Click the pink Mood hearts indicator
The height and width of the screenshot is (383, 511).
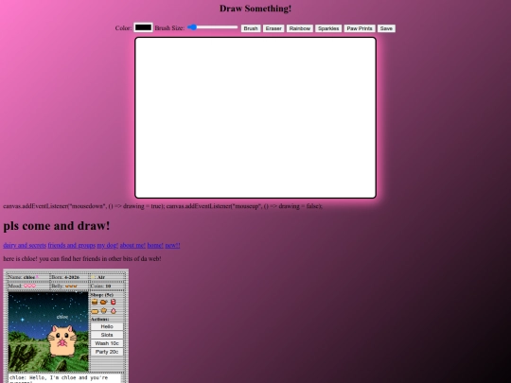pos(29,286)
